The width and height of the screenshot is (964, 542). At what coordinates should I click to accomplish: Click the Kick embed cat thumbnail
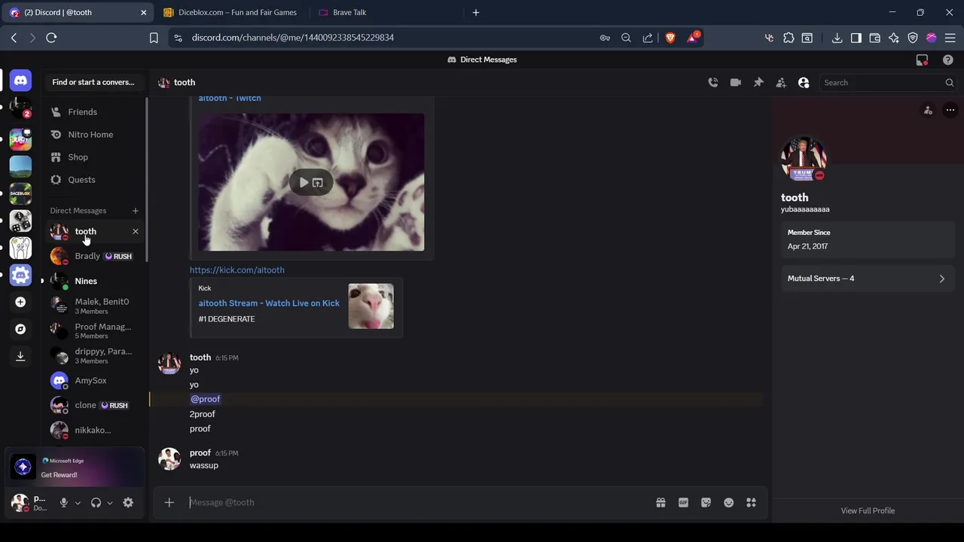tap(371, 306)
